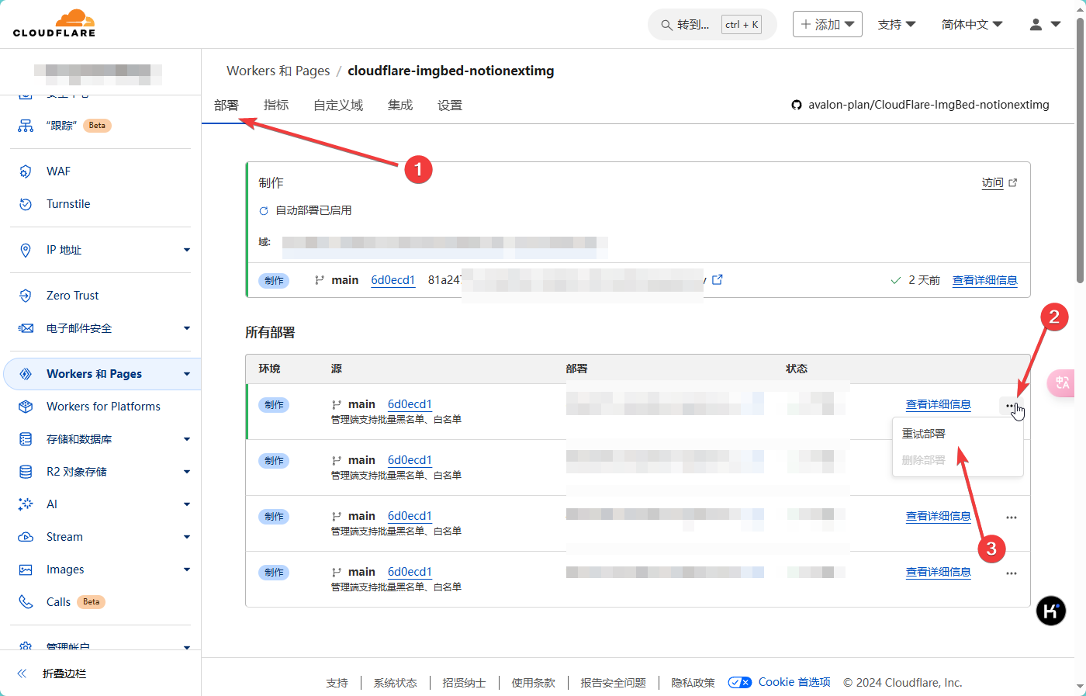This screenshot has height=696, width=1086.
Task: Open 查看详细信息 in the 制作 summary card
Action: pos(985,280)
